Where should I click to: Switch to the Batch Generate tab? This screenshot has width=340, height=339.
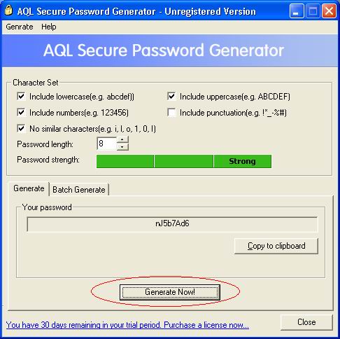coord(79,190)
